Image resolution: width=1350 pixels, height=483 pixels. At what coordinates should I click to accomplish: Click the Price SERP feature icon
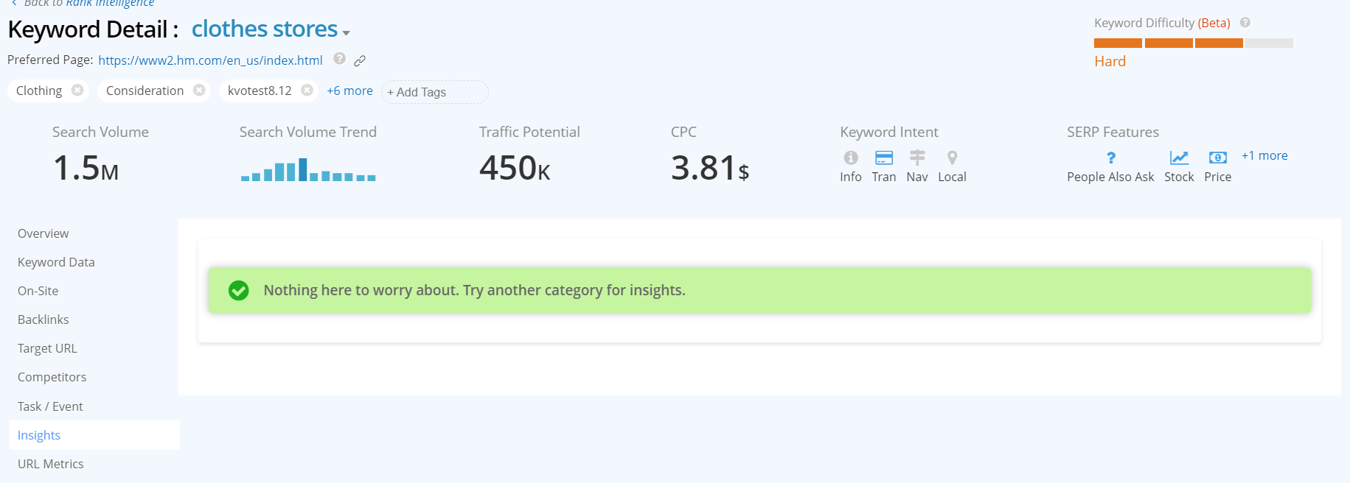1218,158
